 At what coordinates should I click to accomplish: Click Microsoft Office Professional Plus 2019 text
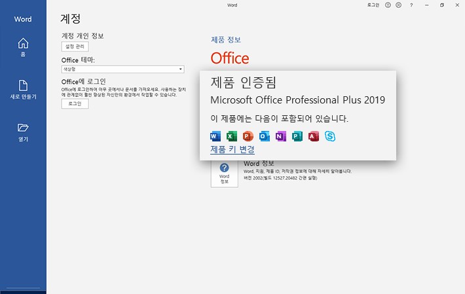coord(297,100)
